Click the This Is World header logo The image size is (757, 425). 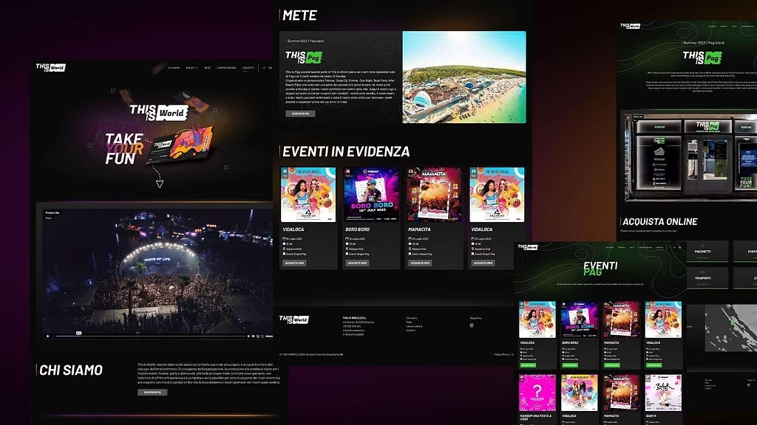coord(50,68)
